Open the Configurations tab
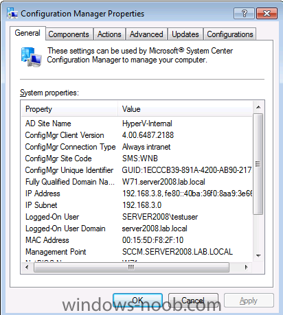 coord(230,34)
